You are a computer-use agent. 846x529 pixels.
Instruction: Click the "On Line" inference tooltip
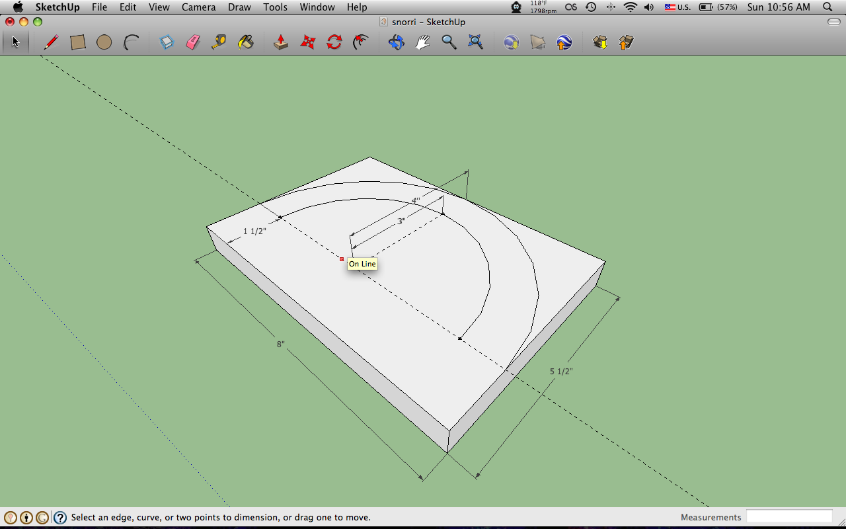pyautogui.click(x=362, y=264)
